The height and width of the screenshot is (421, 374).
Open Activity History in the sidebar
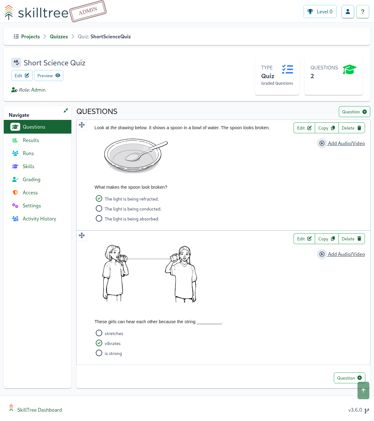click(x=37, y=219)
